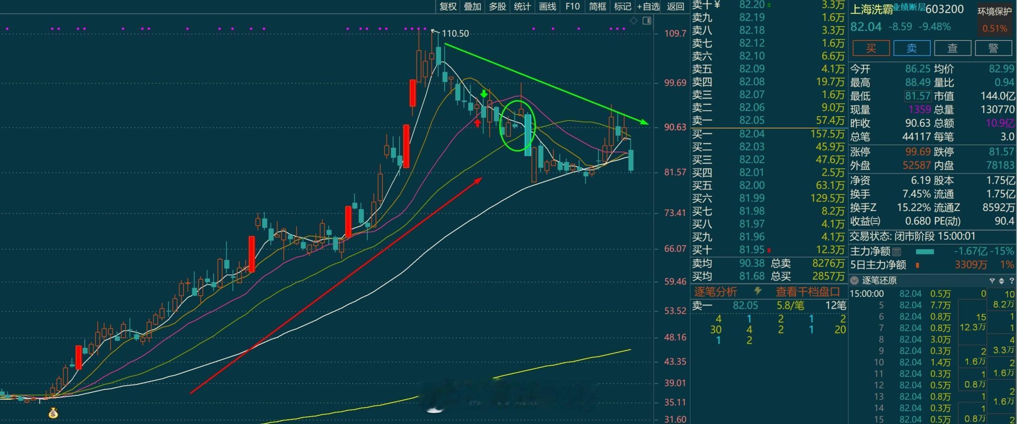Click the 买五 price 82.00
The width and height of the screenshot is (1017, 424).
tap(752, 185)
